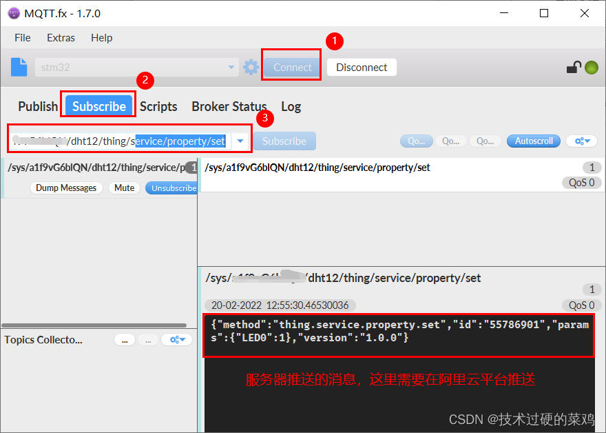Switch to the Subscribe tab

(x=99, y=106)
